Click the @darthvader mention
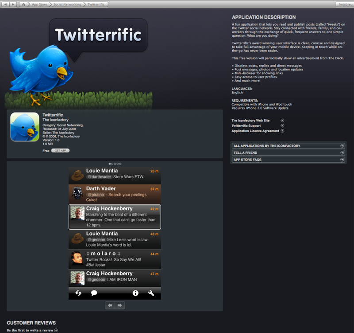 click(x=99, y=176)
